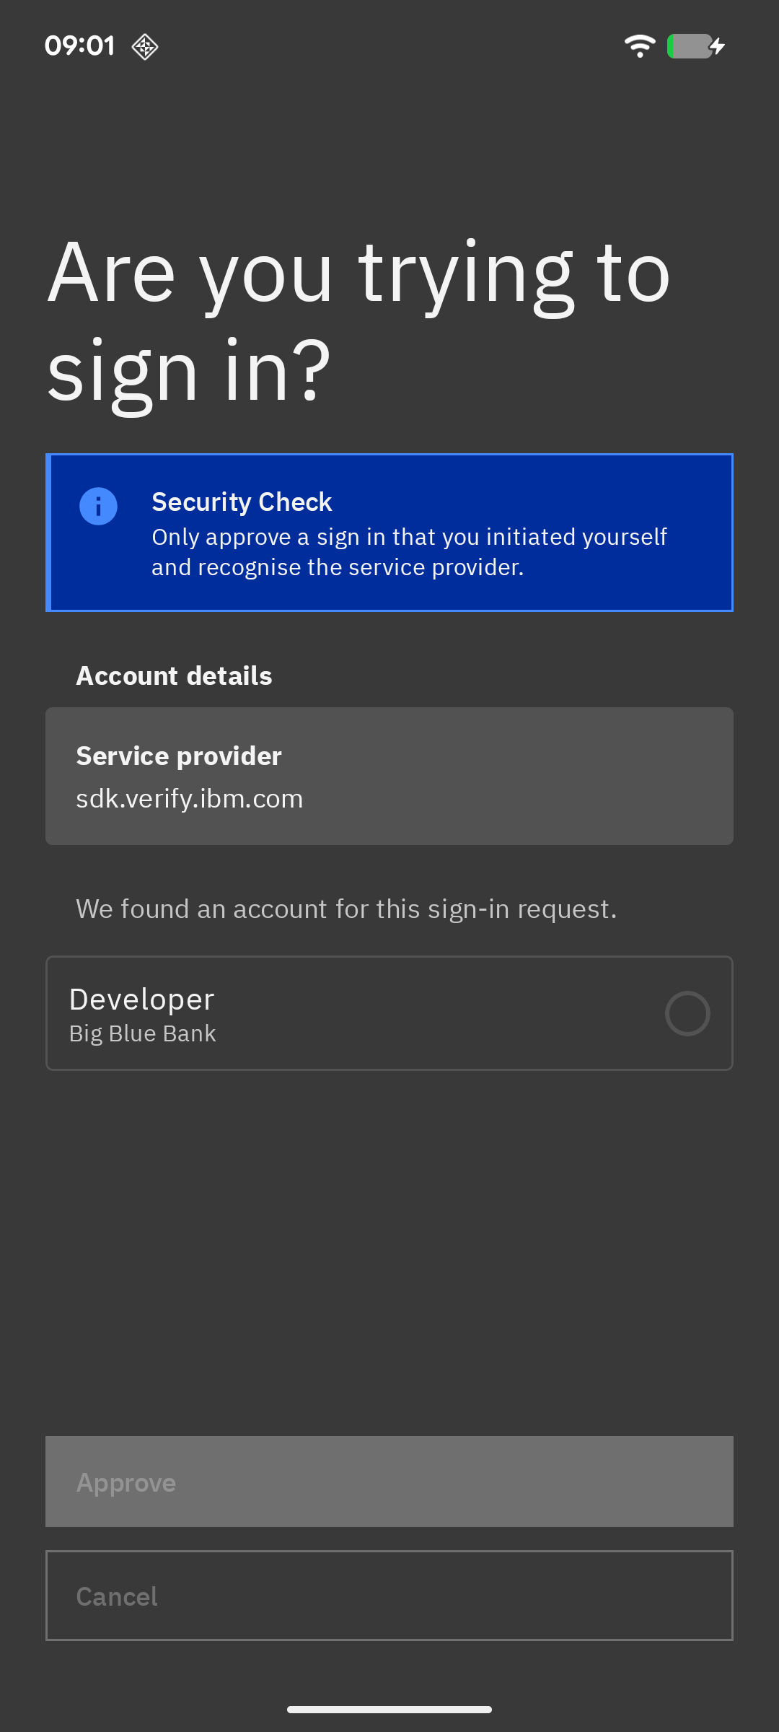Tap the battery charging indicator
The width and height of the screenshot is (779, 1732).
(695, 46)
